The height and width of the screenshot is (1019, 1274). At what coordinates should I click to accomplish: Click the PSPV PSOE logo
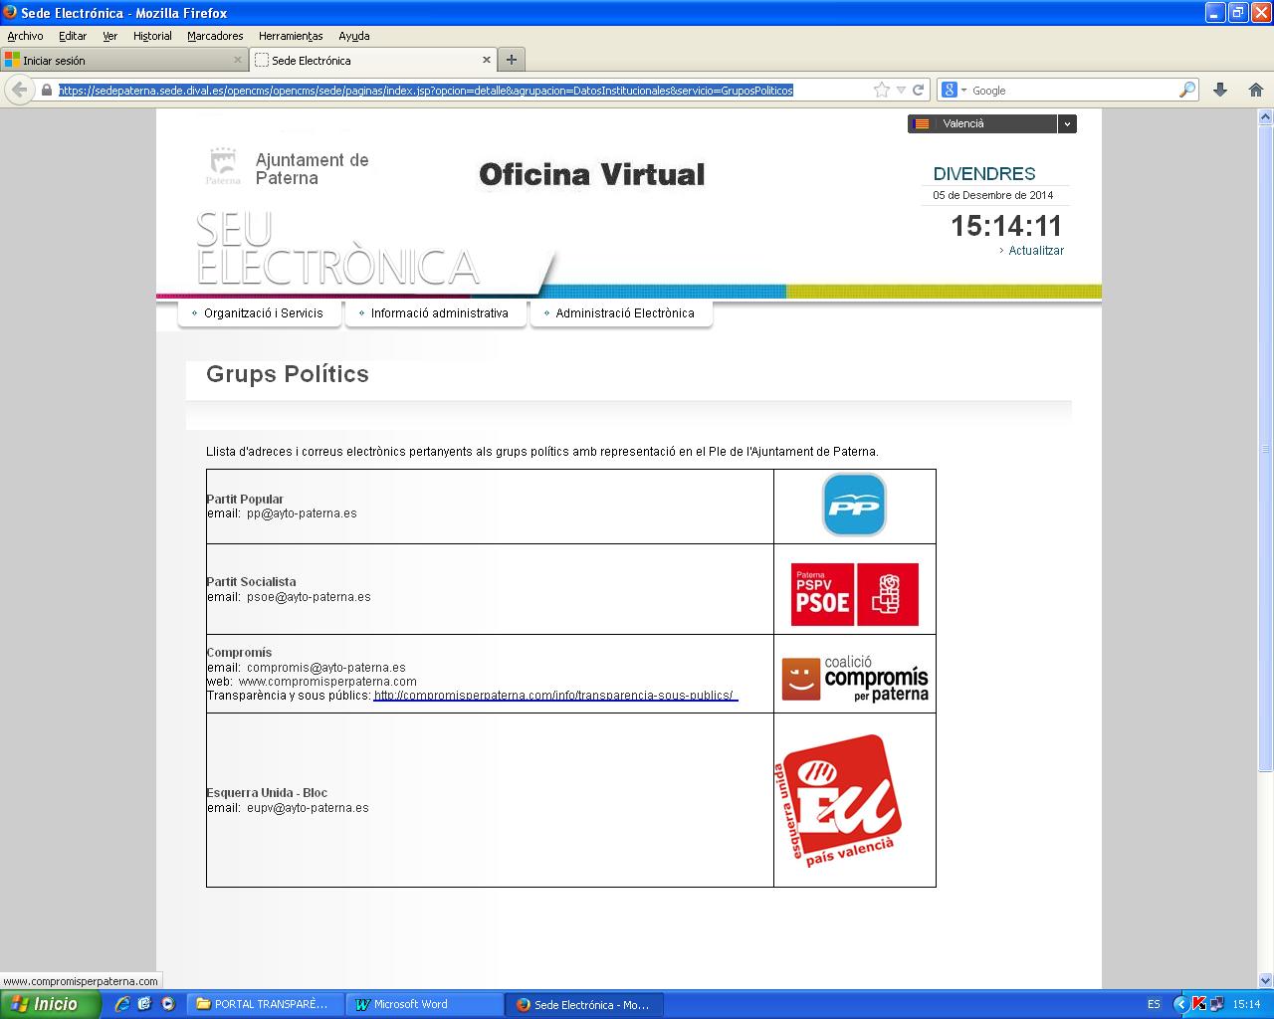854,594
